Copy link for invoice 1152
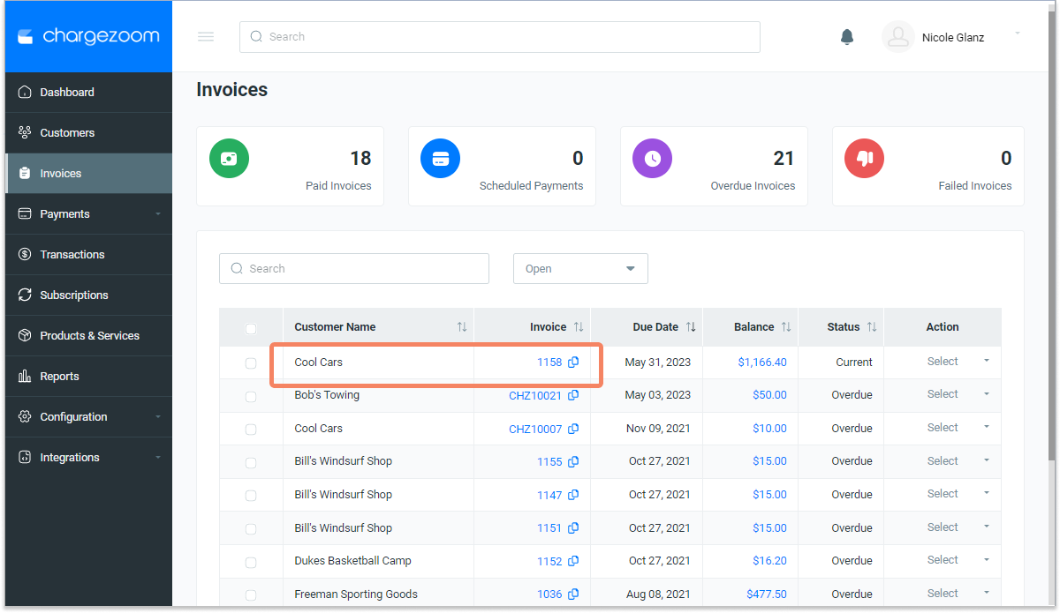Image resolution: width=1060 pixels, height=613 pixels. click(x=573, y=561)
